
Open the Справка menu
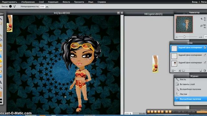(102, 2)
